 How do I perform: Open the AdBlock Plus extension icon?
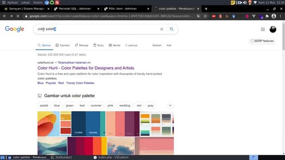tap(214, 16)
